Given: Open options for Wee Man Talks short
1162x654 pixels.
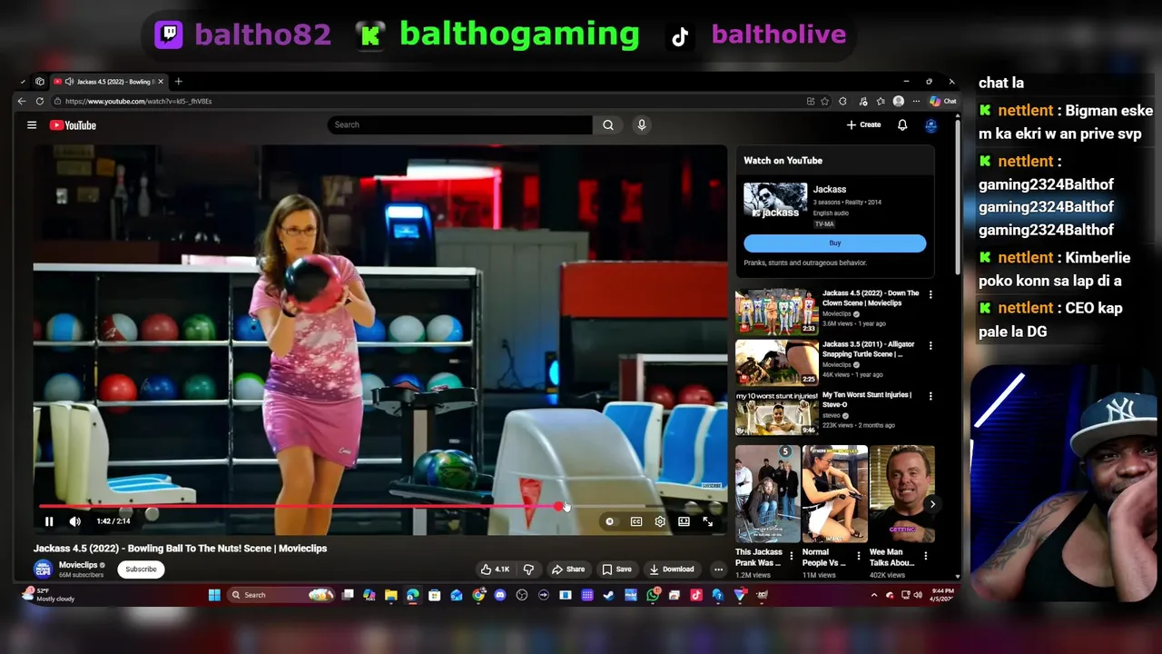Looking at the screenshot, I should point(926,555).
